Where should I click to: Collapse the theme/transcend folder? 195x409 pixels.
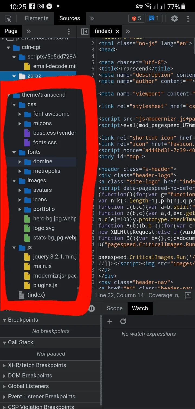click(8, 95)
